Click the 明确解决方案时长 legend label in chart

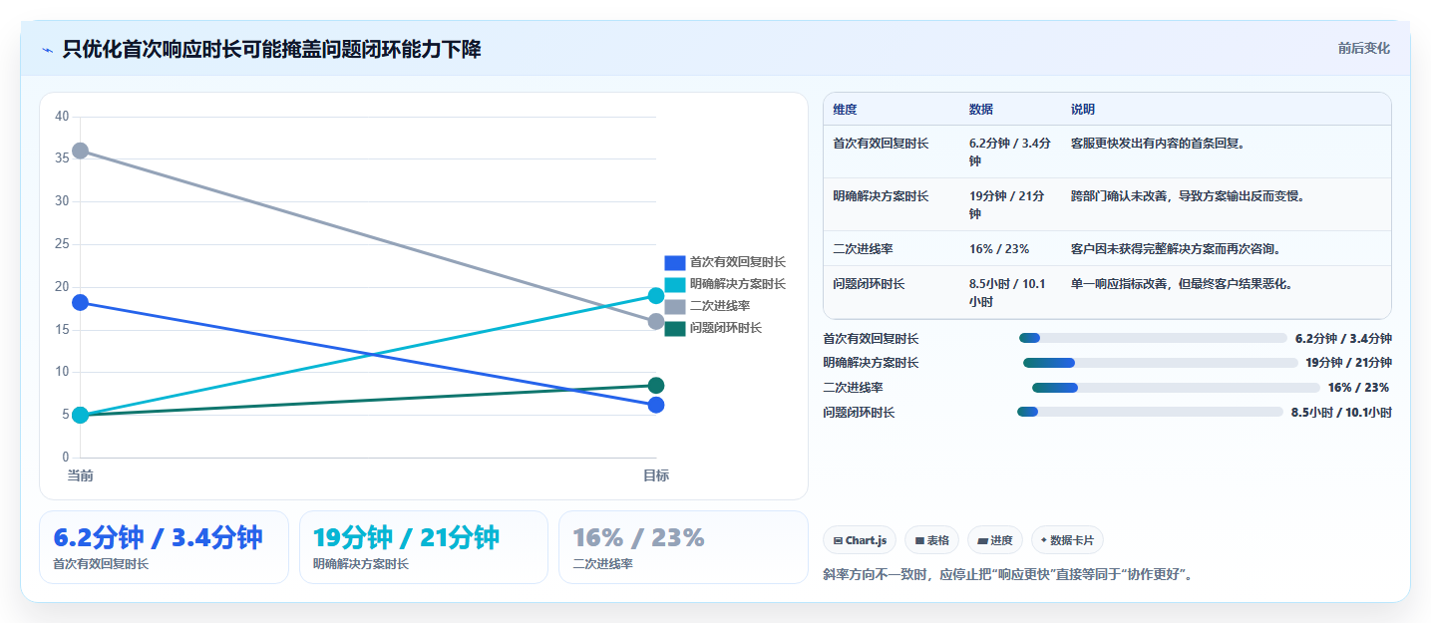tap(737, 284)
